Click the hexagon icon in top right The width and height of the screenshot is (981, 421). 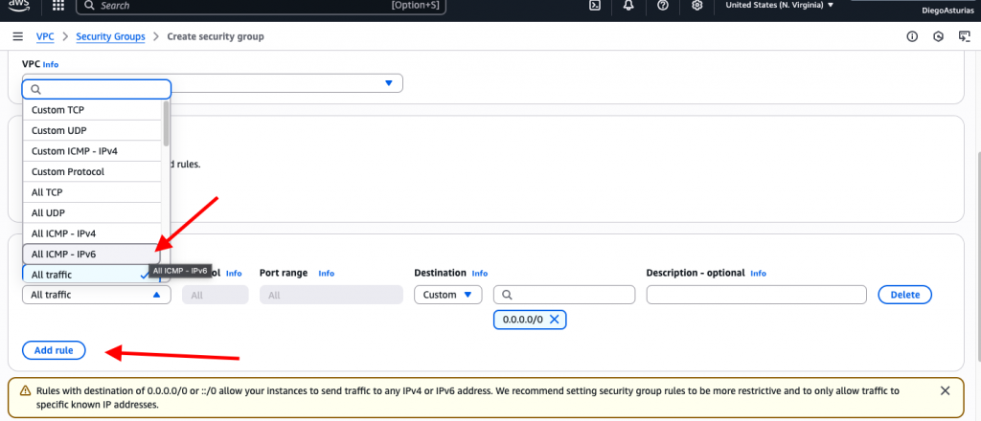pyautogui.click(x=939, y=37)
